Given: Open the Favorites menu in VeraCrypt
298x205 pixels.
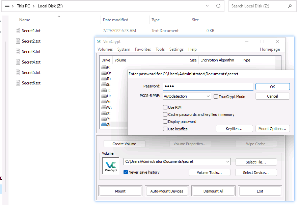Looking at the screenshot, I should coord(143,49).
